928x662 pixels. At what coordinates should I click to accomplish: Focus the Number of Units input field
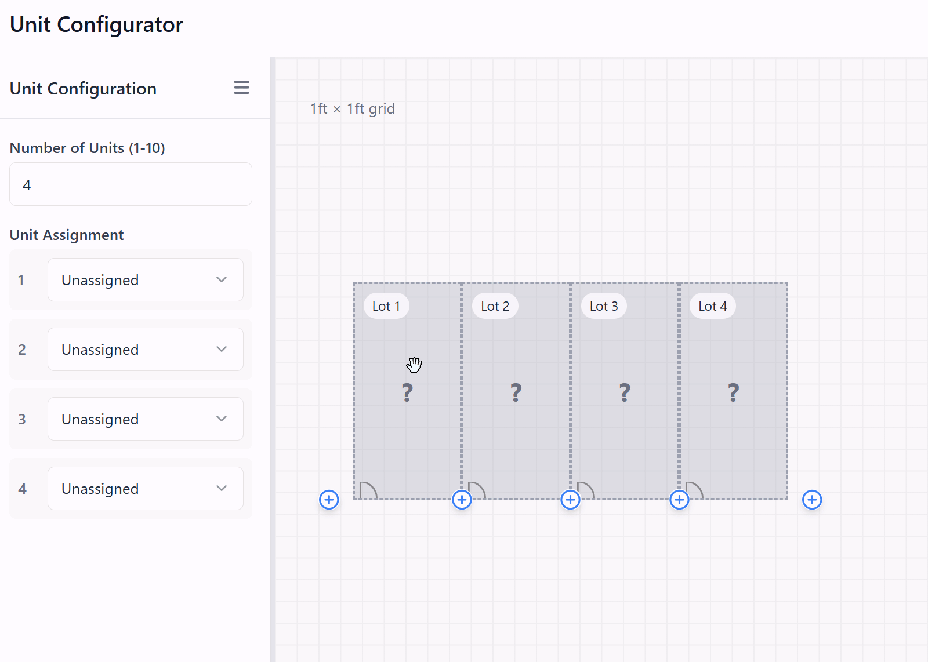(x=130, y=184)
